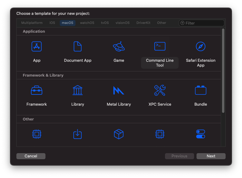This screenshot has width=242, height=178.
Task: Click the Previous button
Action: pyautogui.click(x=179, y=156)
